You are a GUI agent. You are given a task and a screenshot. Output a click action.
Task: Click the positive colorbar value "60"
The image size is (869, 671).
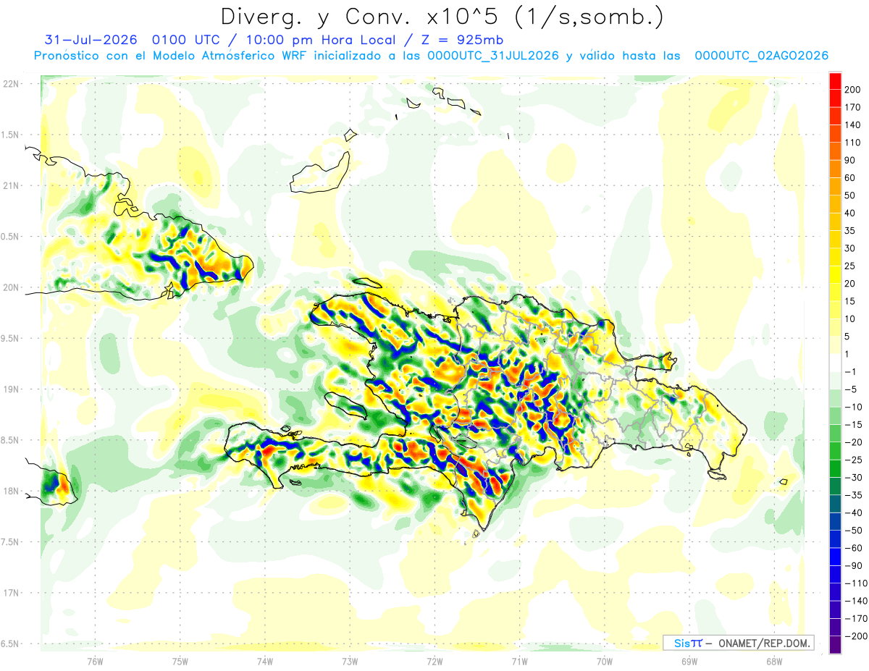(850, 178)
